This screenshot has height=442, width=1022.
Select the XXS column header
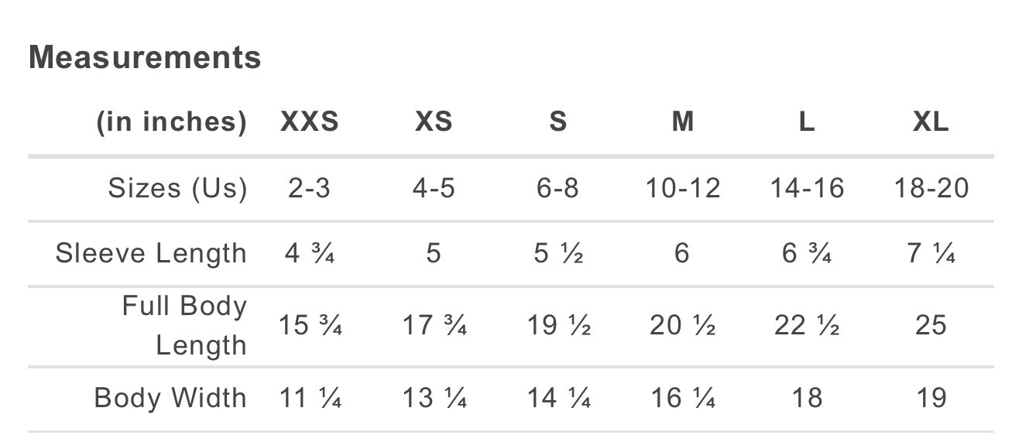pyautogui.click(x=310, y=122)
